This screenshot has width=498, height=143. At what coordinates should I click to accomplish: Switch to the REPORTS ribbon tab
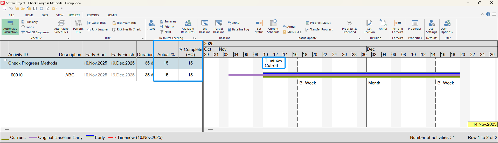point(93,15)
